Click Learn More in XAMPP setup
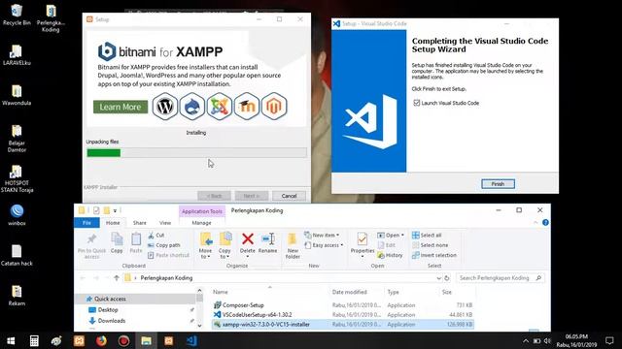622x349 pixels. [x=121, y=107]
